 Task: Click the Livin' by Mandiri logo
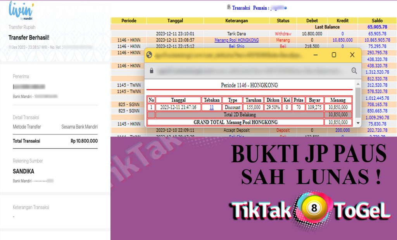21,10
